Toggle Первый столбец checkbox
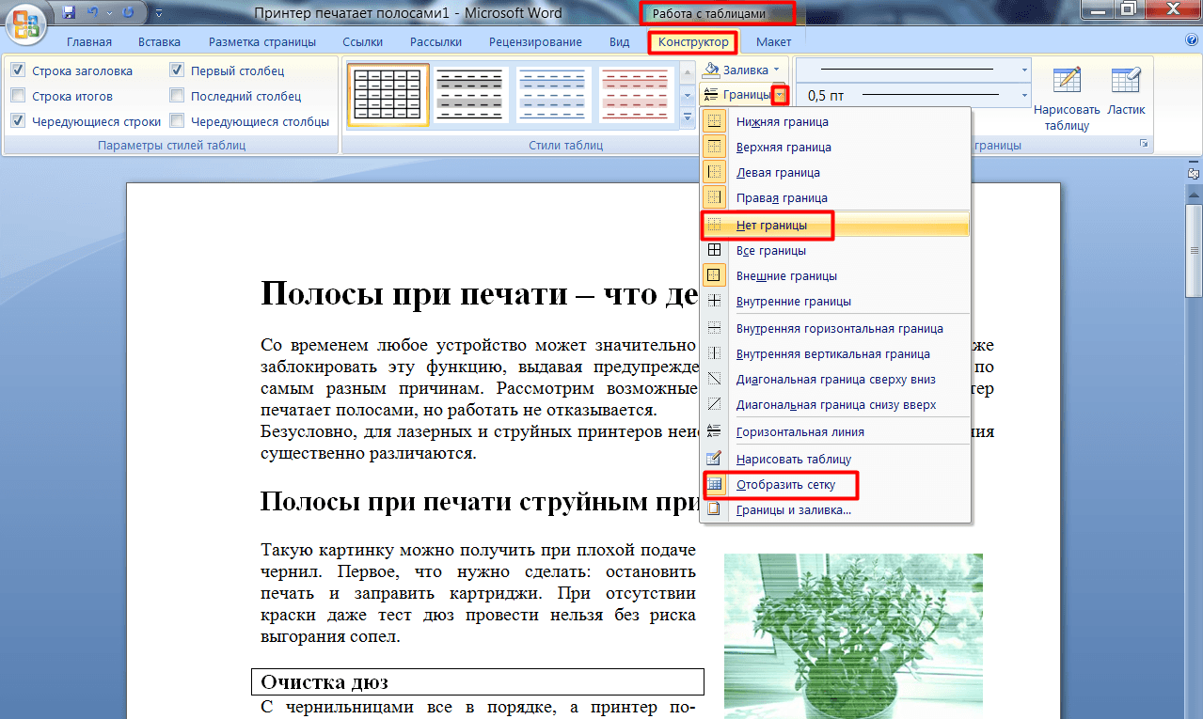 [x=177, y=70]
